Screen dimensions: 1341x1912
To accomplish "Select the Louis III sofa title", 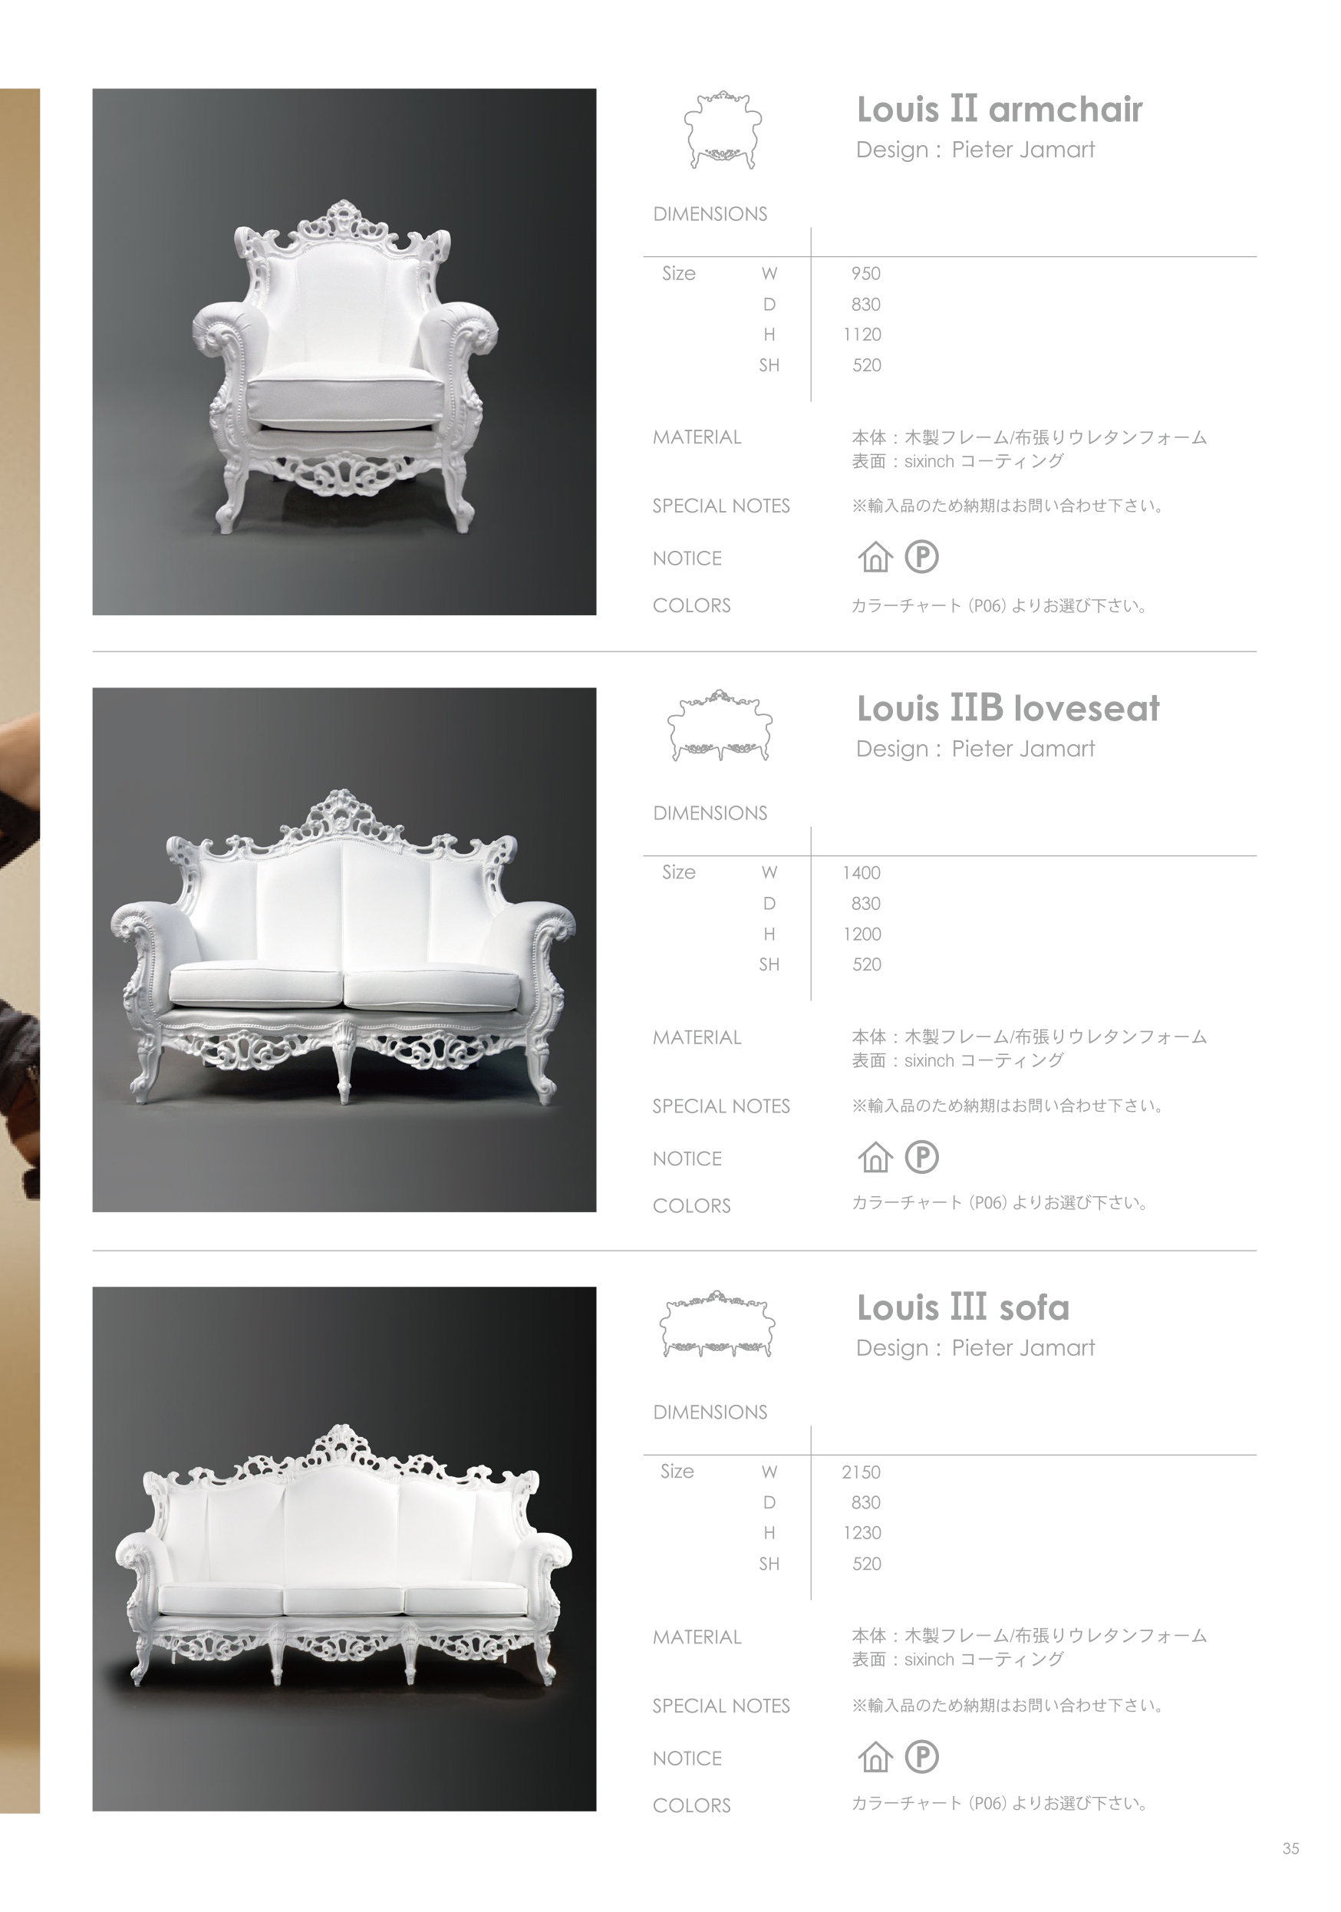I will point(963,1307).
